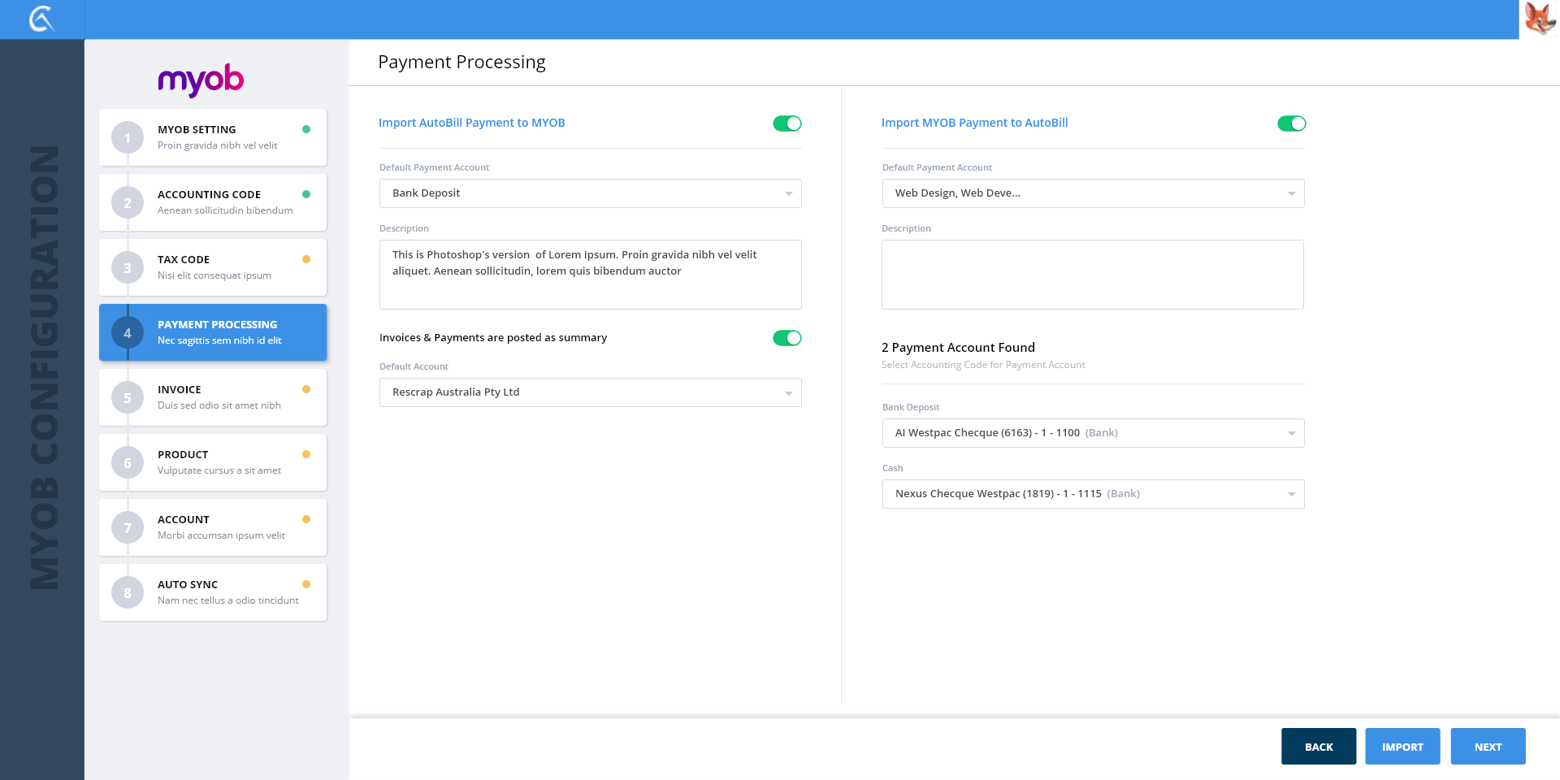Open the Rescrap Australia Pty Ltd dropdown
Viewport: 1560px width, 780px height.
[x=590, y=392]
